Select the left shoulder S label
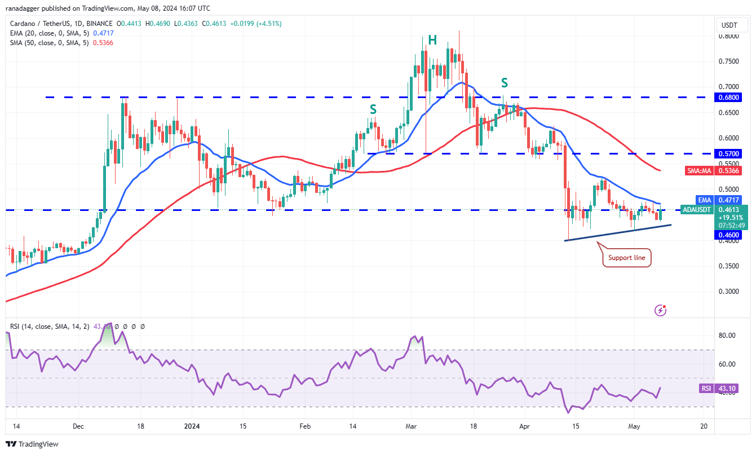This screenshot has height=454, width=756. pos(373,109)
